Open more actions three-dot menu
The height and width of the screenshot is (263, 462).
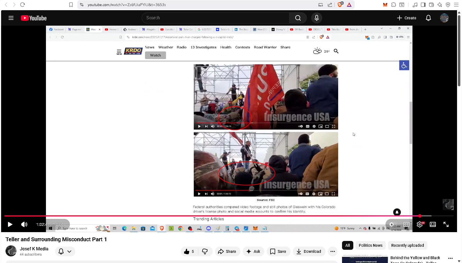pyautogui.click(x=332, y=251)
